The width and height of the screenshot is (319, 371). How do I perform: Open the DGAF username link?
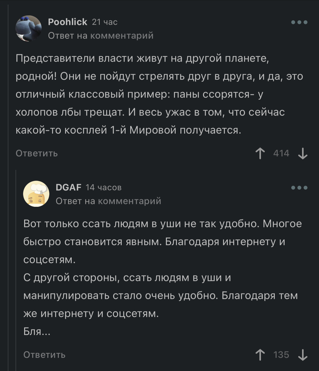(x=68, y=188)
